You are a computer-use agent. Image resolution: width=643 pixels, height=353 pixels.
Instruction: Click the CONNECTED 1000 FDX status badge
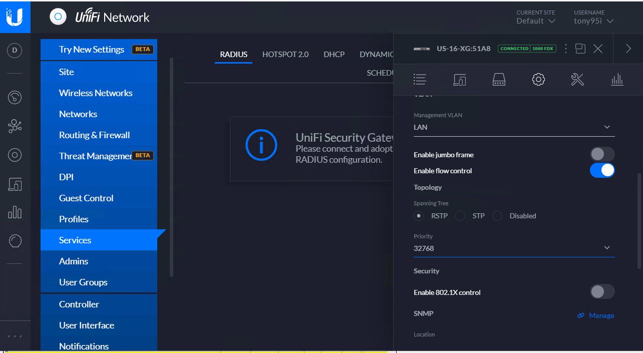coord(527,49)
